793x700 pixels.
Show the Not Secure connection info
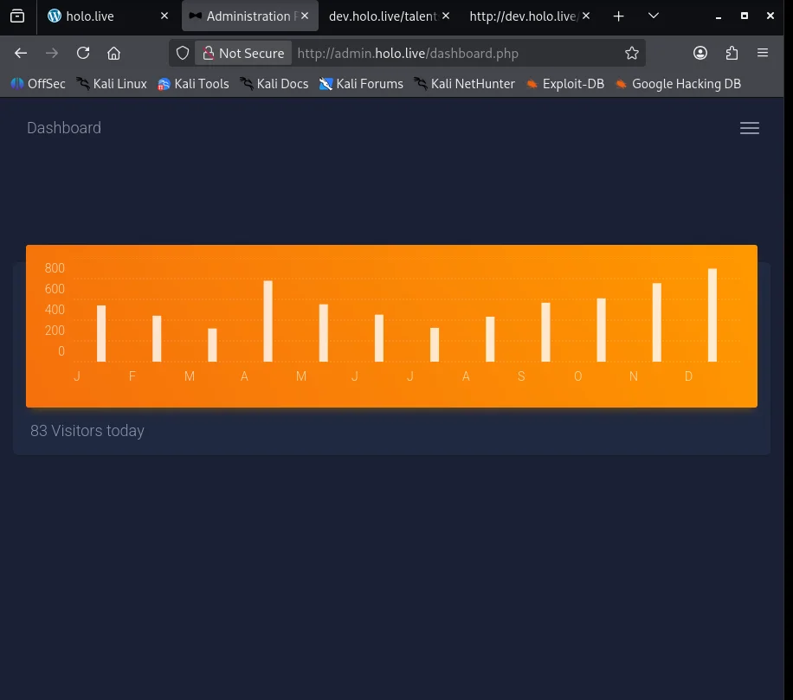pyautogui.click(x=243, y=53)
